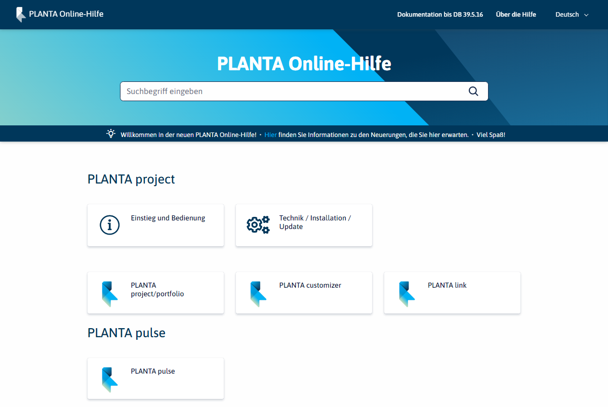This screenshot has width=608, height=407.
Task: Open Technik / Installation / Update link
Action: click(315, 222)
